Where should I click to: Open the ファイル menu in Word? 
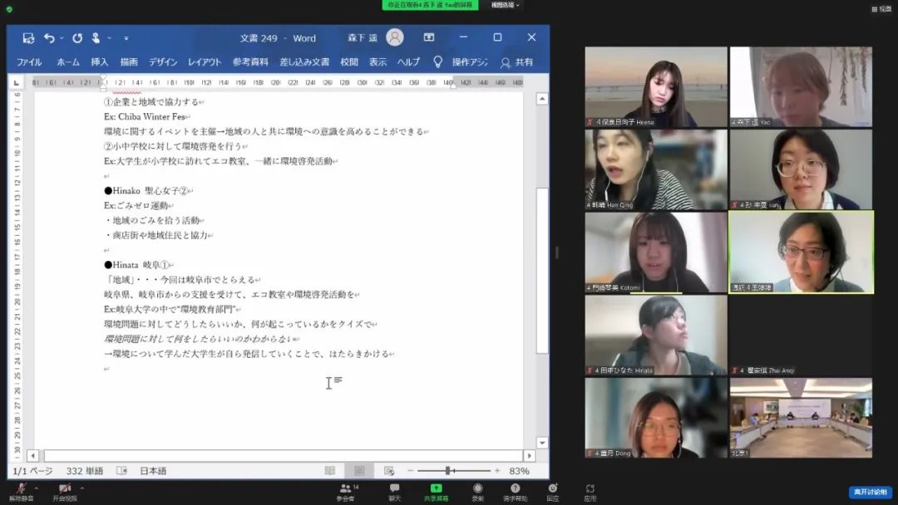(29, 62)
